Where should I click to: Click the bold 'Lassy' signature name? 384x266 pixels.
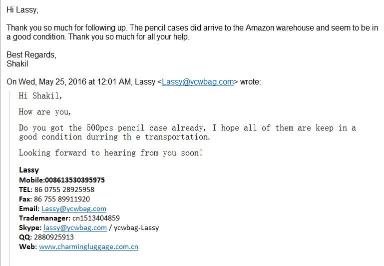point(29,170)
